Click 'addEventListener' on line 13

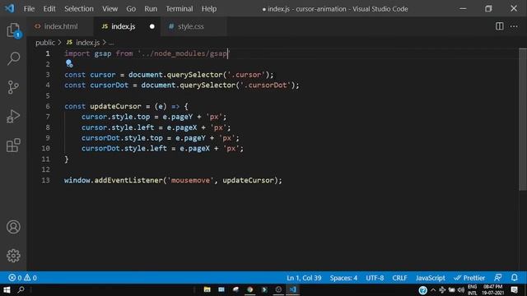128,180
